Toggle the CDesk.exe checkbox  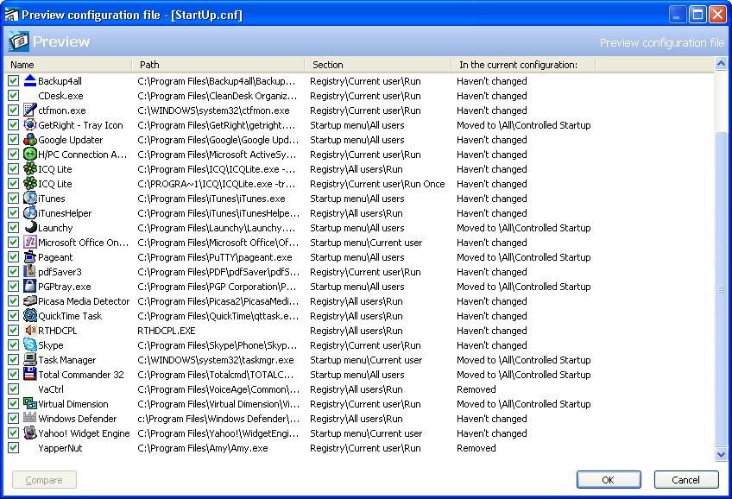pos(14,96)
